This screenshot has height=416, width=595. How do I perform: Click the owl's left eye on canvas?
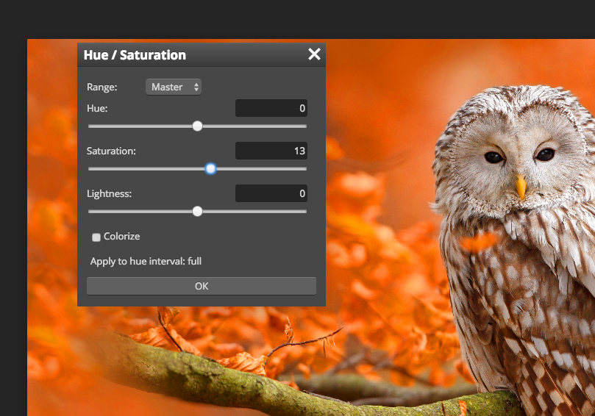click(x=494, y=157)
